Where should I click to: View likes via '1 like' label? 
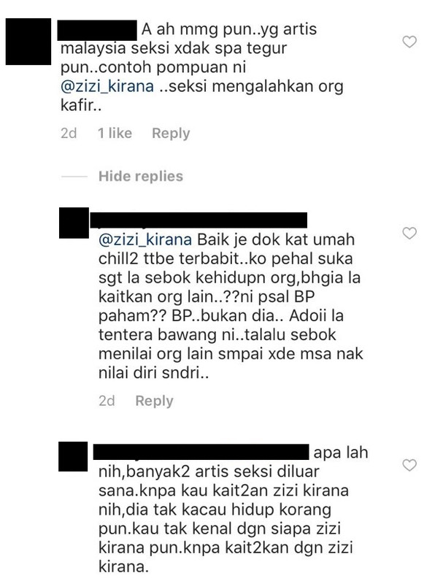[115, 134]
